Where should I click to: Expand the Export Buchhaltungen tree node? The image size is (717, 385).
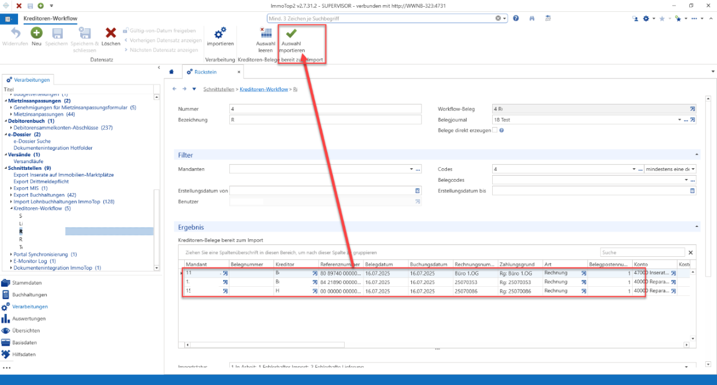pos(11,195)
